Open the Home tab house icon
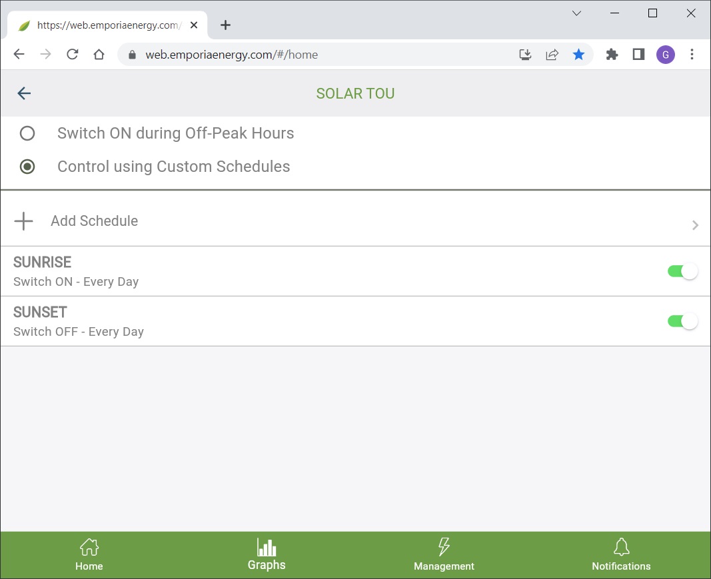The image size is (711, 579). pos(89,548)
